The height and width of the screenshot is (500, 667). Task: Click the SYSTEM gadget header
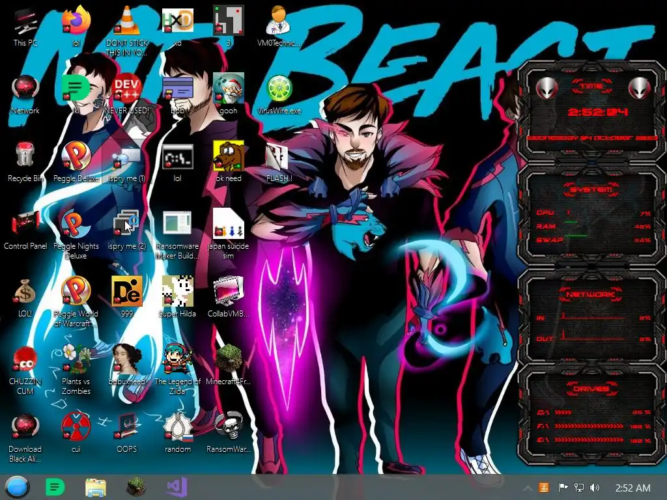point(591,189)
